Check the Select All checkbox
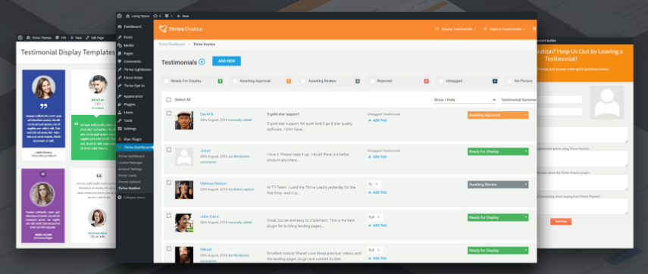 pyautogui.click(x=168, y=99)
